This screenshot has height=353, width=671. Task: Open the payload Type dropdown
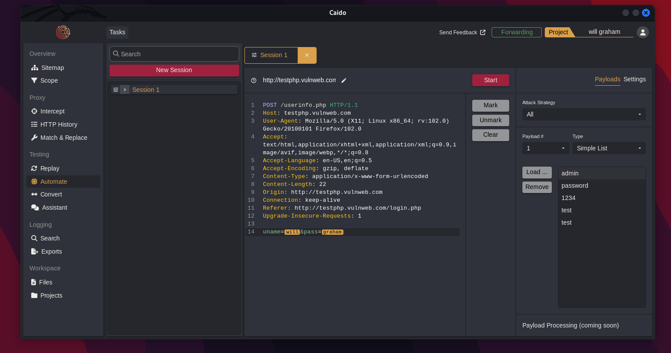point(609,148)
